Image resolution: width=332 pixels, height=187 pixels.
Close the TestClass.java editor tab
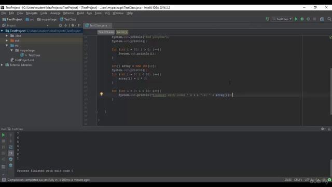109,25
